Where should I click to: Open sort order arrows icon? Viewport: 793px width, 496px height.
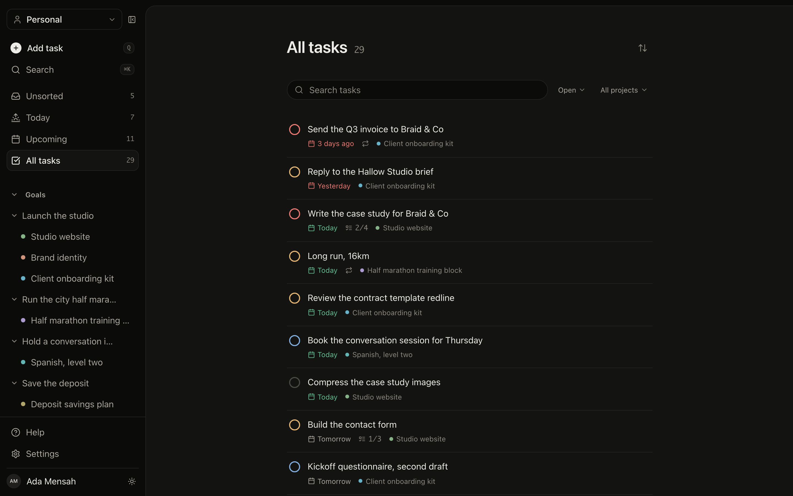click(643, 48)
